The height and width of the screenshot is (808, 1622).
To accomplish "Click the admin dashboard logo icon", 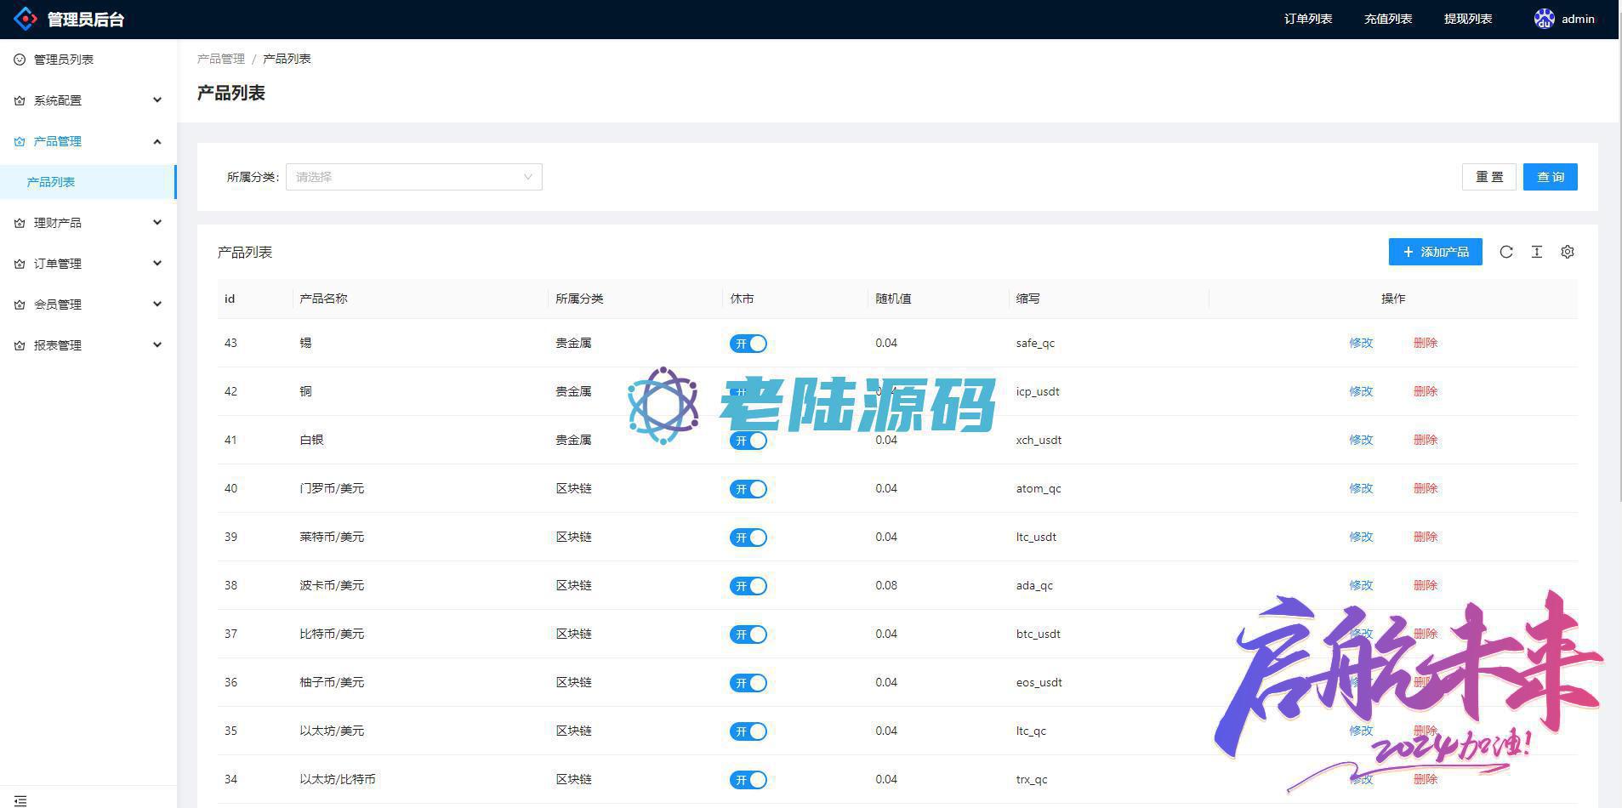I will pos(26,19).
